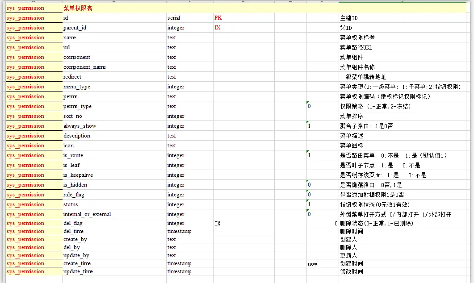Select the 是否添加数据权限 comment cell

403,195
